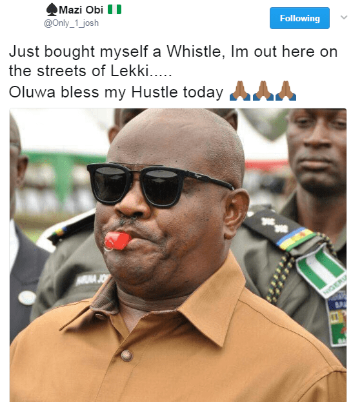Click the Nigerian flag emoji after the name
362x402 pixels.
tap(114, 10)
